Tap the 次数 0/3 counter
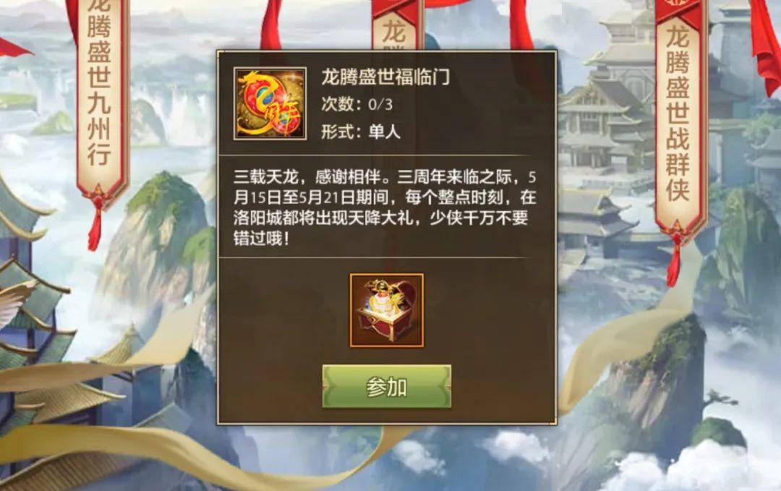781x491 pixels. [357, 104]
